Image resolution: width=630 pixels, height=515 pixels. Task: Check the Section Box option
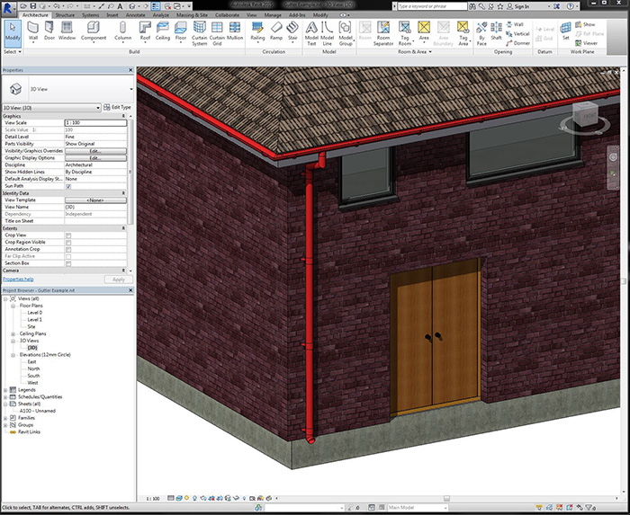click(x=68, y=262)
